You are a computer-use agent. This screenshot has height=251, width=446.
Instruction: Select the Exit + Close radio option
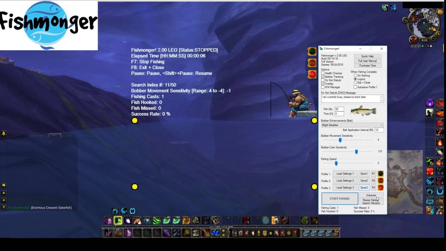pyautogui.click(x=355, y=83)
